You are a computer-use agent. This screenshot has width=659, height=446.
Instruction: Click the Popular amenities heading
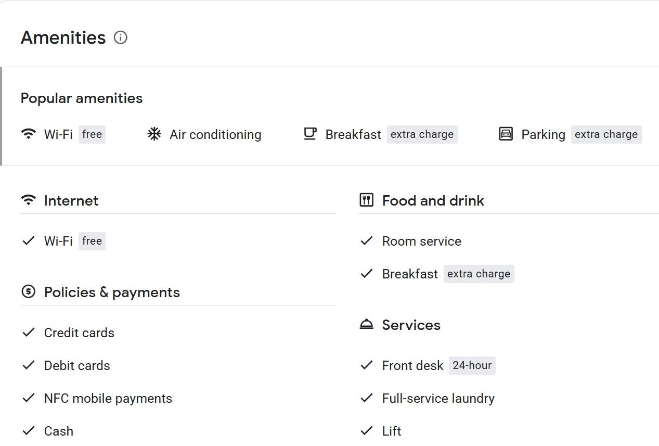(x=82, y=98)
